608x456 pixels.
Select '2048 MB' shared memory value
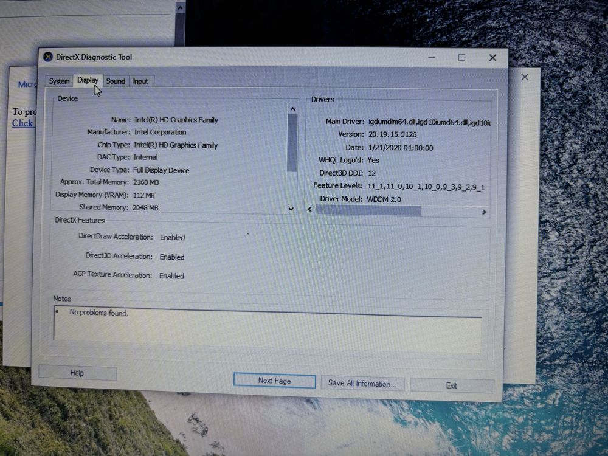(145, 207)
